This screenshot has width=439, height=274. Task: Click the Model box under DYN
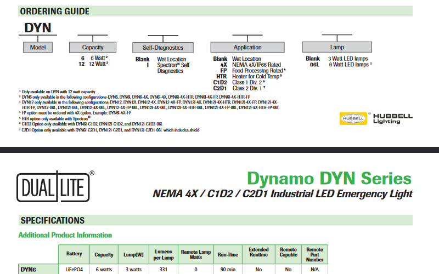[38, 48]
